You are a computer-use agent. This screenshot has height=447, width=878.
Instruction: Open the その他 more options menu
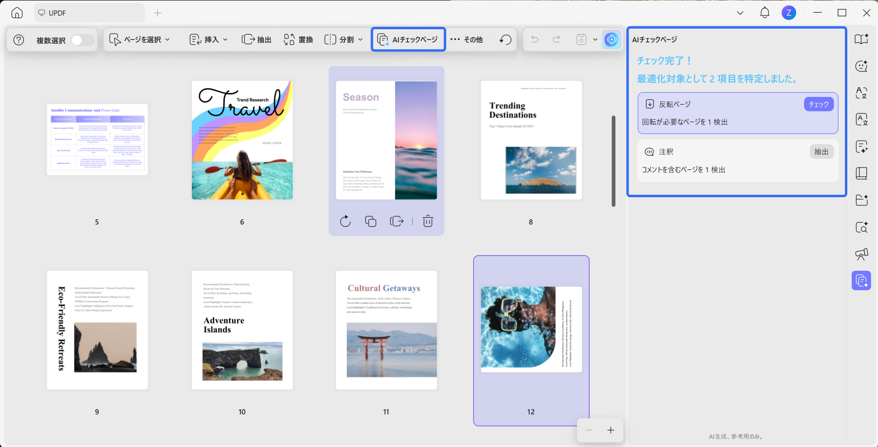(x=467, y=39)
